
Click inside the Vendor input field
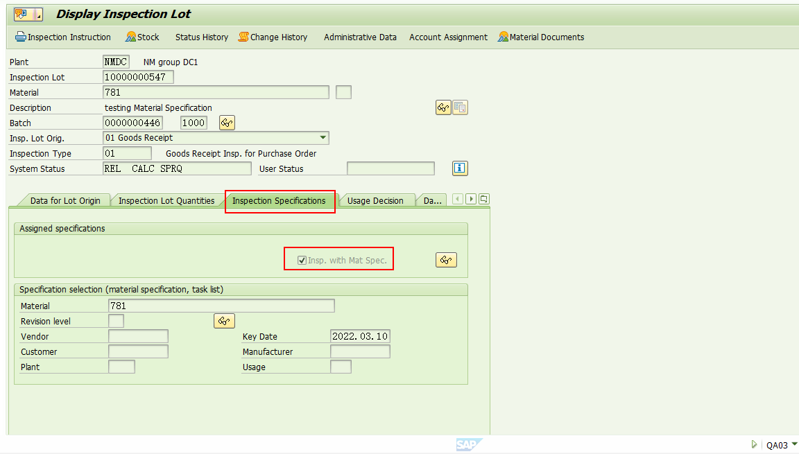click(138, 336)
